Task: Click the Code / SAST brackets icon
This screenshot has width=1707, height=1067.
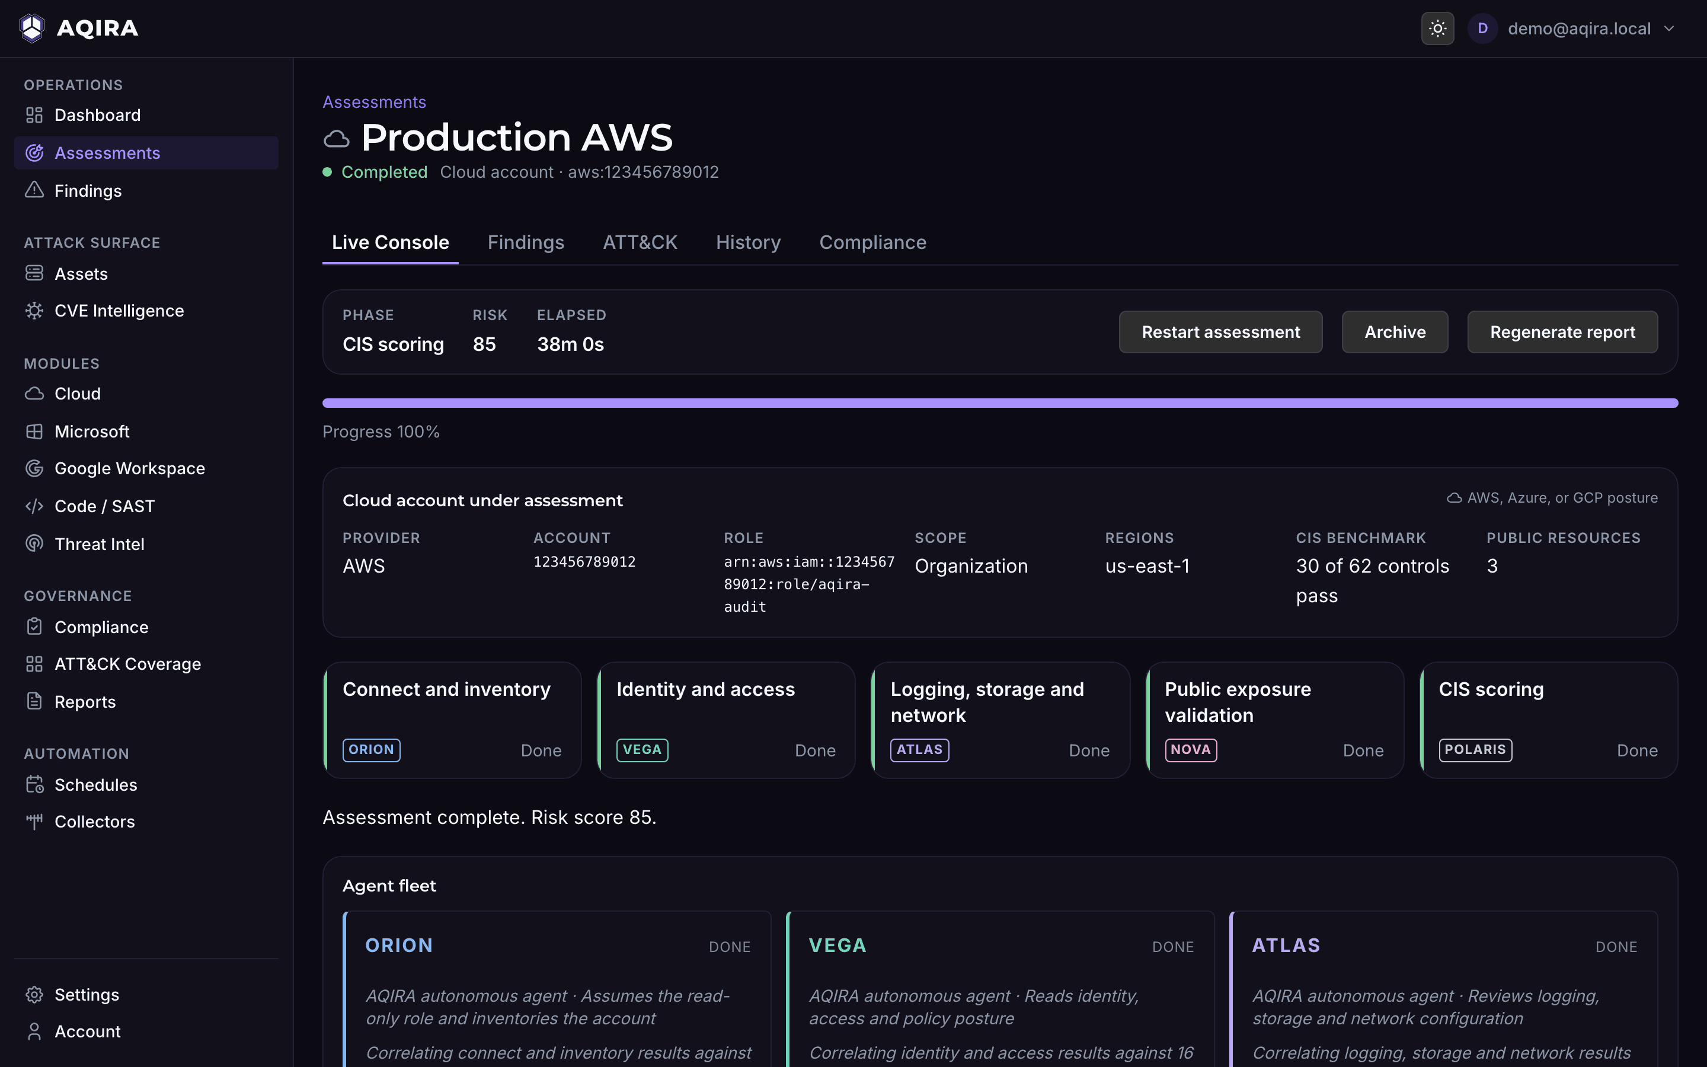Action: pos(34,506)
